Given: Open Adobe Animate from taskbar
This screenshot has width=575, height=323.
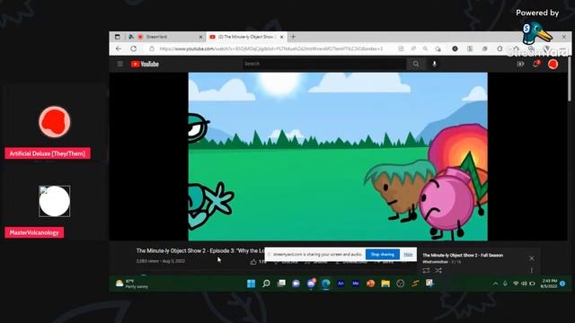Looking at the screenshot, I should click(341, 284).
